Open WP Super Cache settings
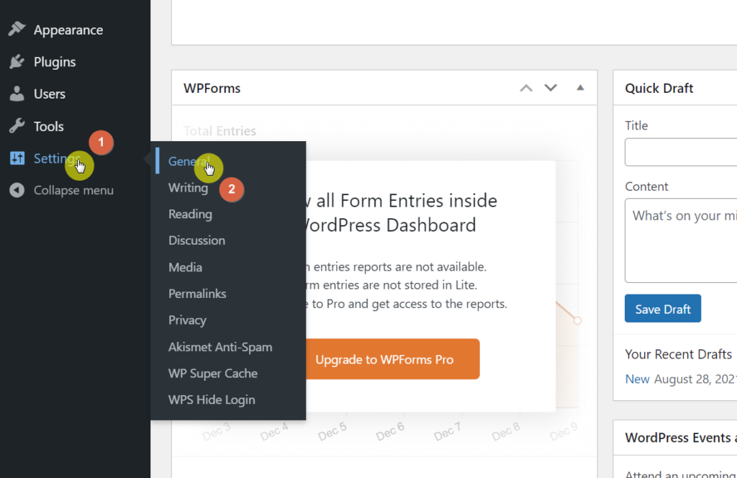Viewport: 737px width, 478px height. (213, 373)
